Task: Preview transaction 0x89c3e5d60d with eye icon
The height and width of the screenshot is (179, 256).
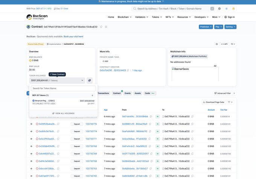Action: point(31,161)
